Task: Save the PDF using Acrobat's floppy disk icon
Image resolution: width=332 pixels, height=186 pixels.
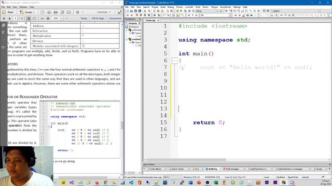Action: 43,12
